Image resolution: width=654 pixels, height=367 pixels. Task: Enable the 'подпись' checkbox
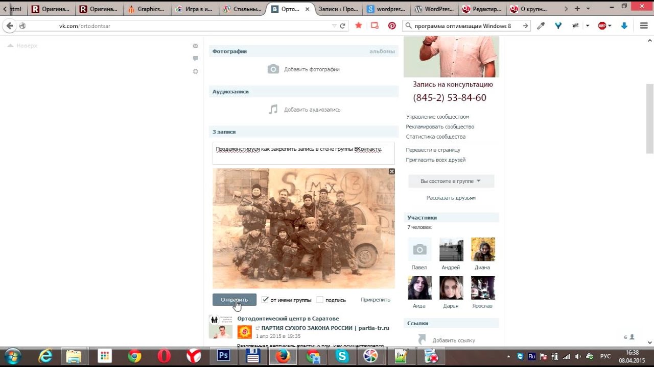[x=320, y=300]
